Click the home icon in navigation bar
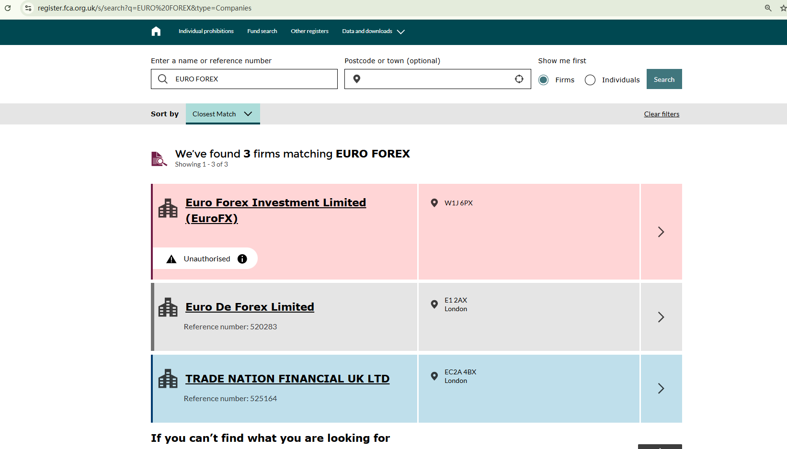 [156, 32]
